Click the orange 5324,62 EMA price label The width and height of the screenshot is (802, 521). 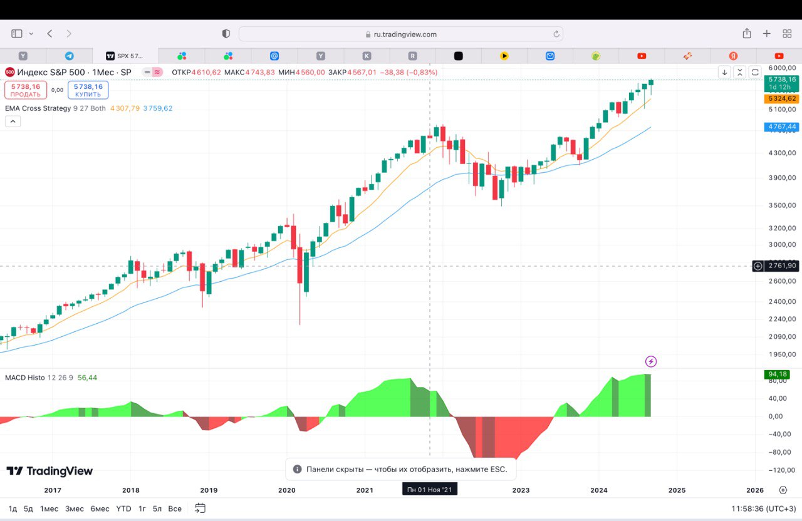pos(781,99)
